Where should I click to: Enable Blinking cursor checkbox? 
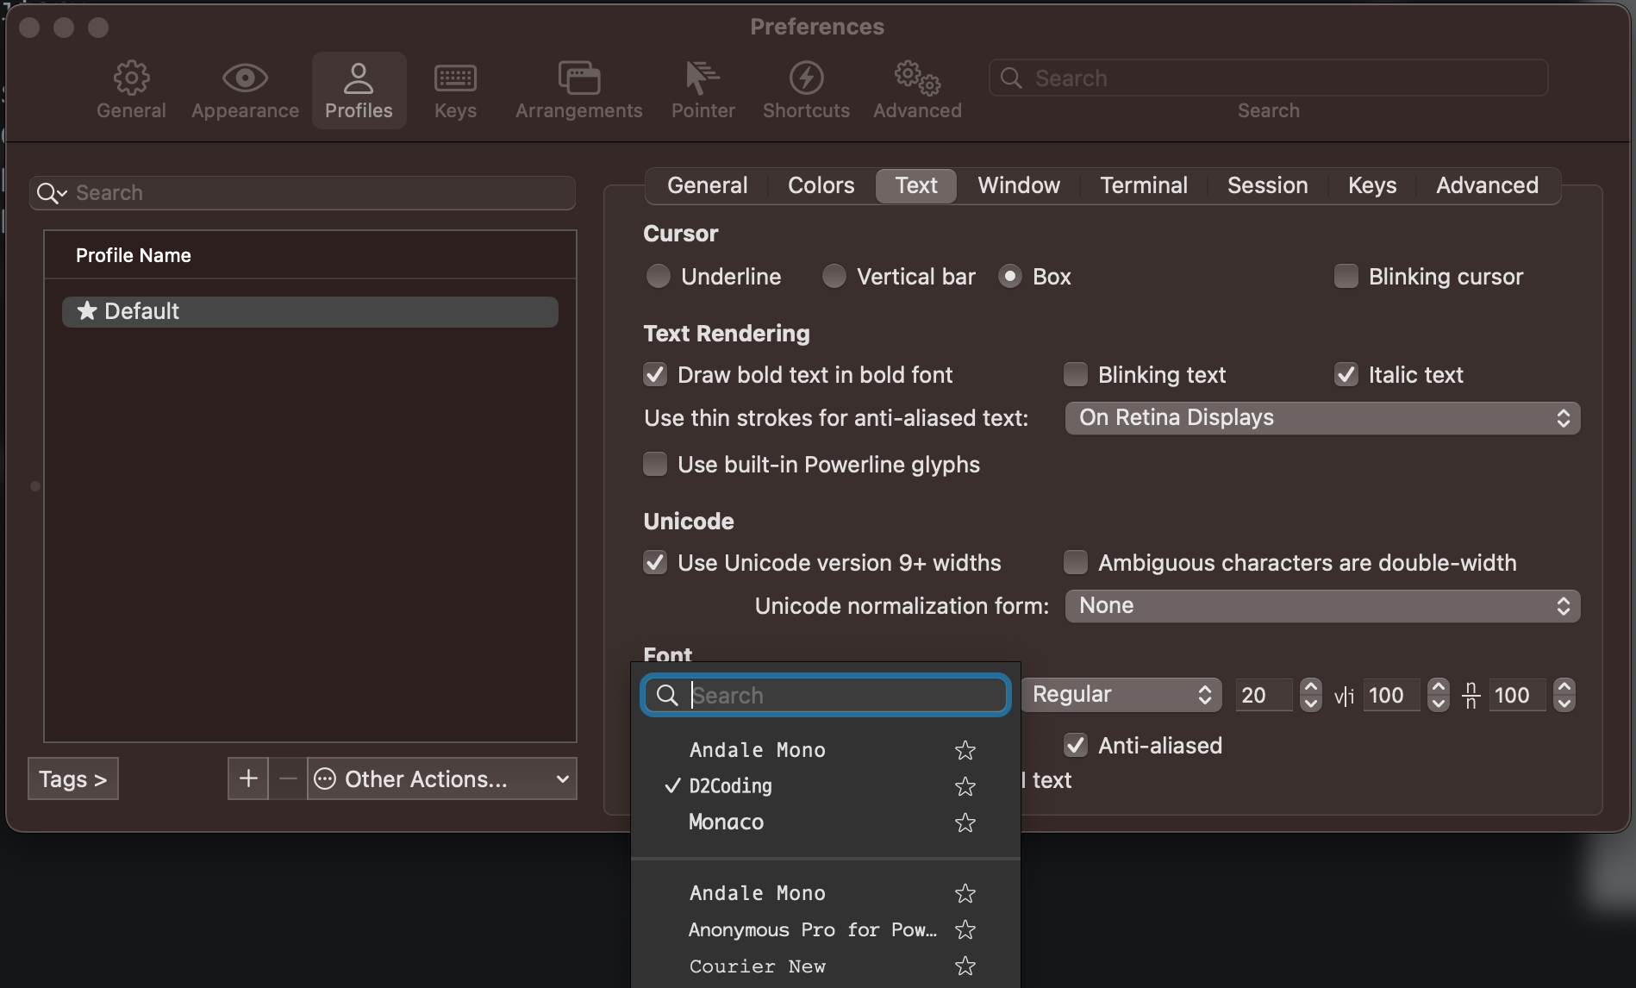[1346, 276]
